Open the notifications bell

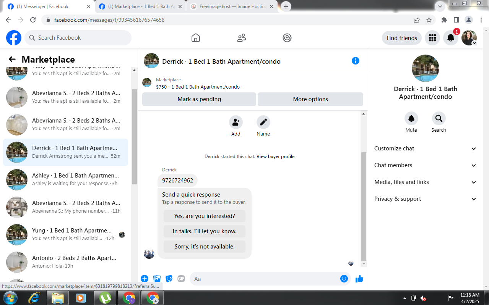451,38
